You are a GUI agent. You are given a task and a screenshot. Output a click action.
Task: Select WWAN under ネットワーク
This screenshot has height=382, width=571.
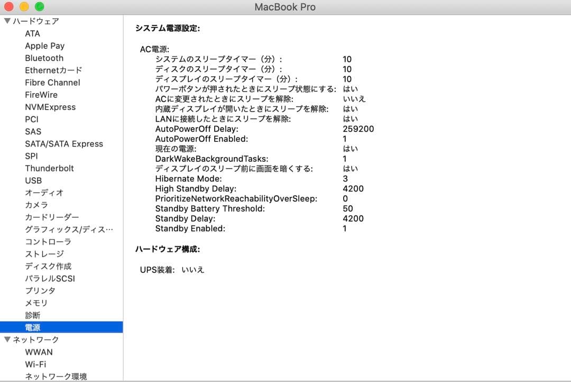38,352
